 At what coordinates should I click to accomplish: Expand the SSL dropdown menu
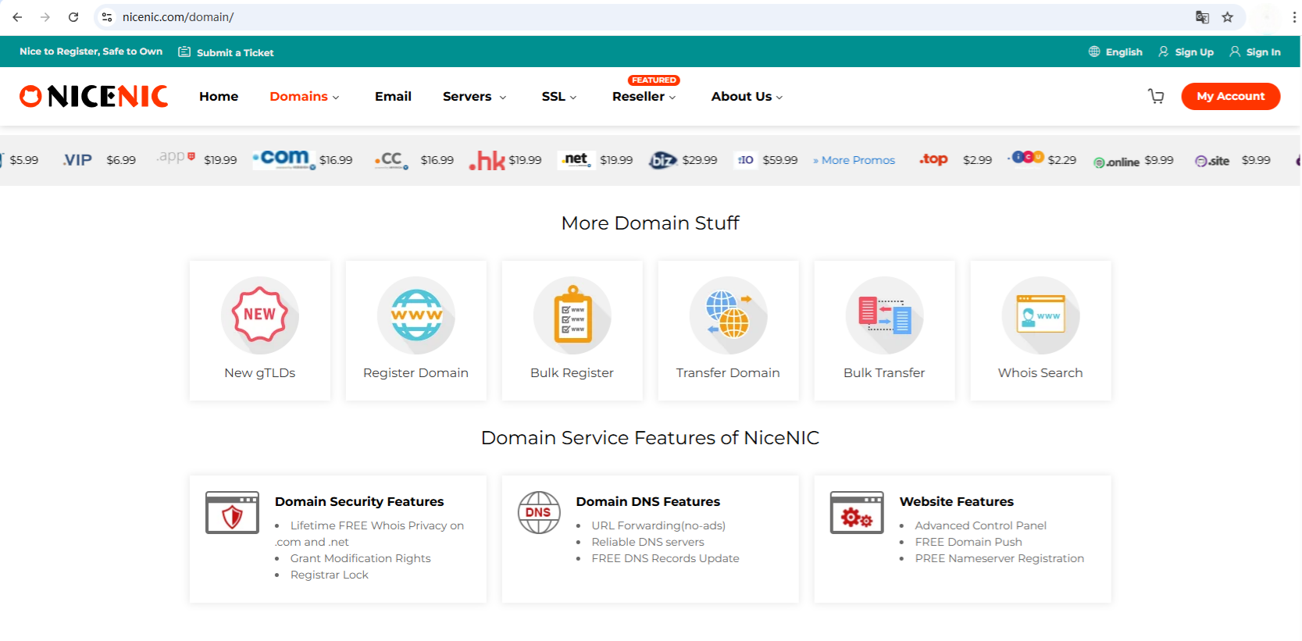(559, 96)
